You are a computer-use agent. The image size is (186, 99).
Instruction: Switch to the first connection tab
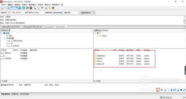10,27
